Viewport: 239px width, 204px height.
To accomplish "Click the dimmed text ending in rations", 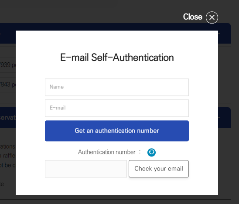I will 7,146.
